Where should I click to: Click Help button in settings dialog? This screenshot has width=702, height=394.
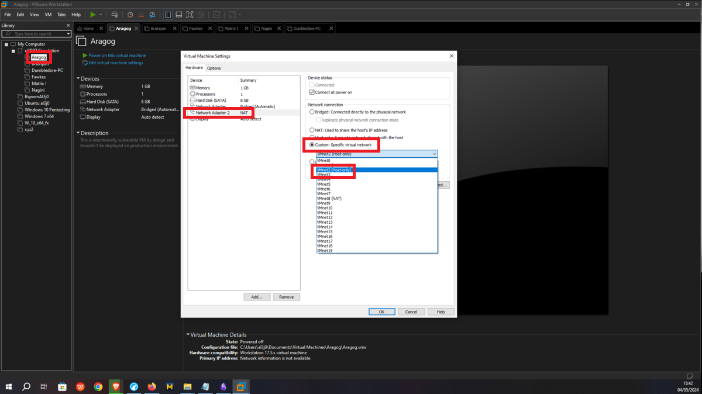[441, 312]
